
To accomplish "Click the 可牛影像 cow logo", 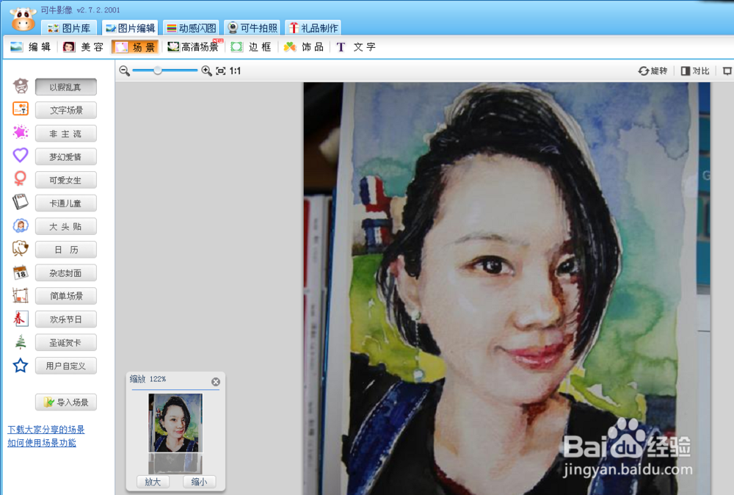I will point(23,19).
